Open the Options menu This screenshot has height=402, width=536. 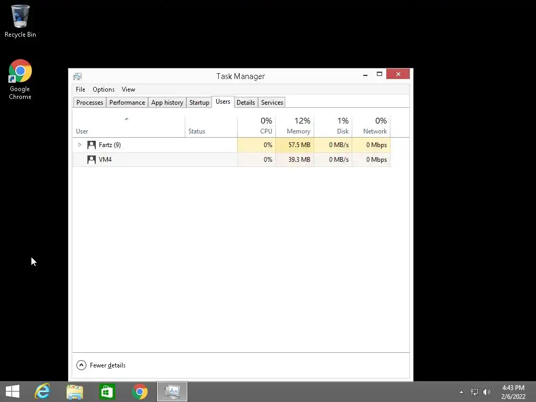pos(104,90)
